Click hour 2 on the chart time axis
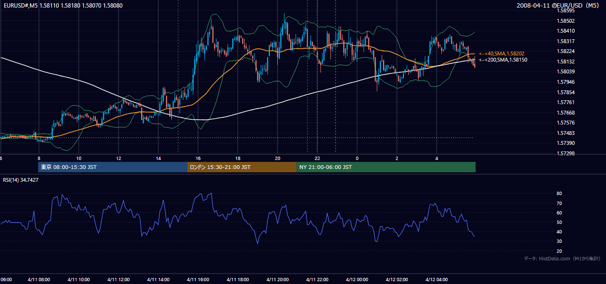 coord(397,158)
